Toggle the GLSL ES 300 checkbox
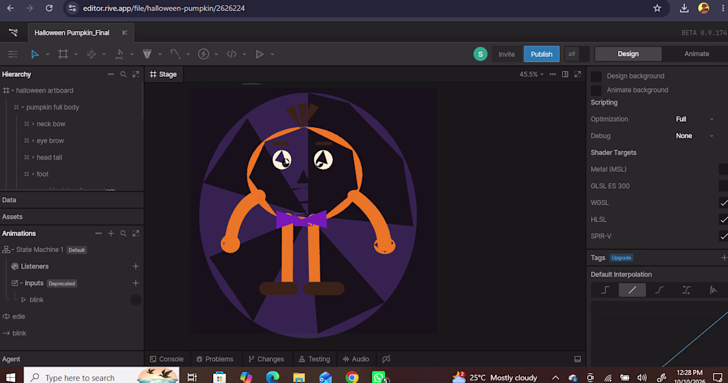This screenshot has height=383, width=728. pos(723,186)
